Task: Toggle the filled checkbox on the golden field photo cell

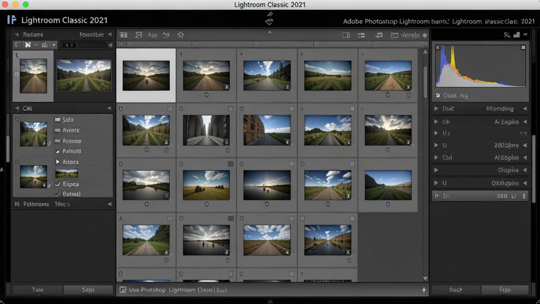Action: click(x=230, y=164)
